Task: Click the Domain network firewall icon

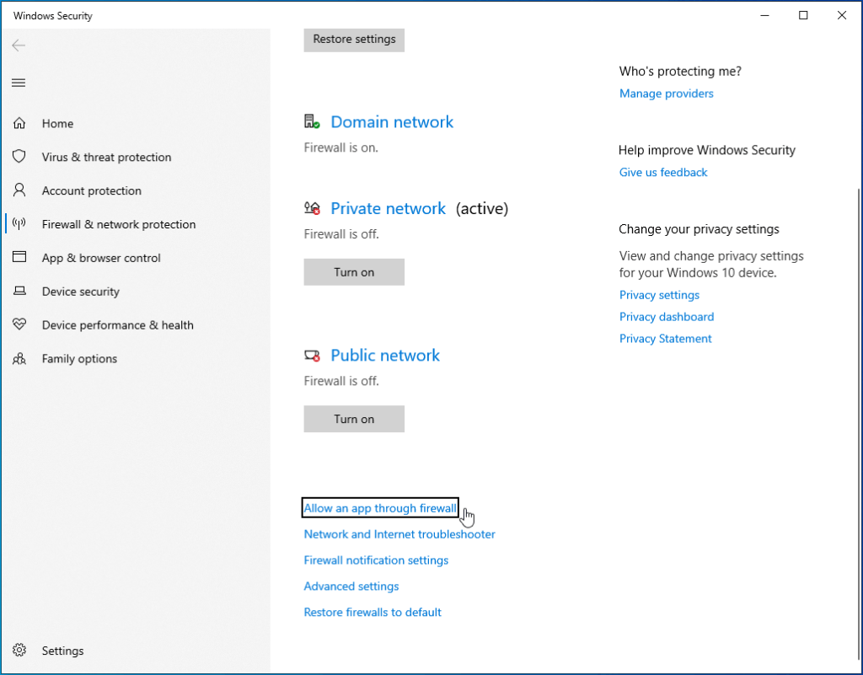Action: tap(311, 120)
